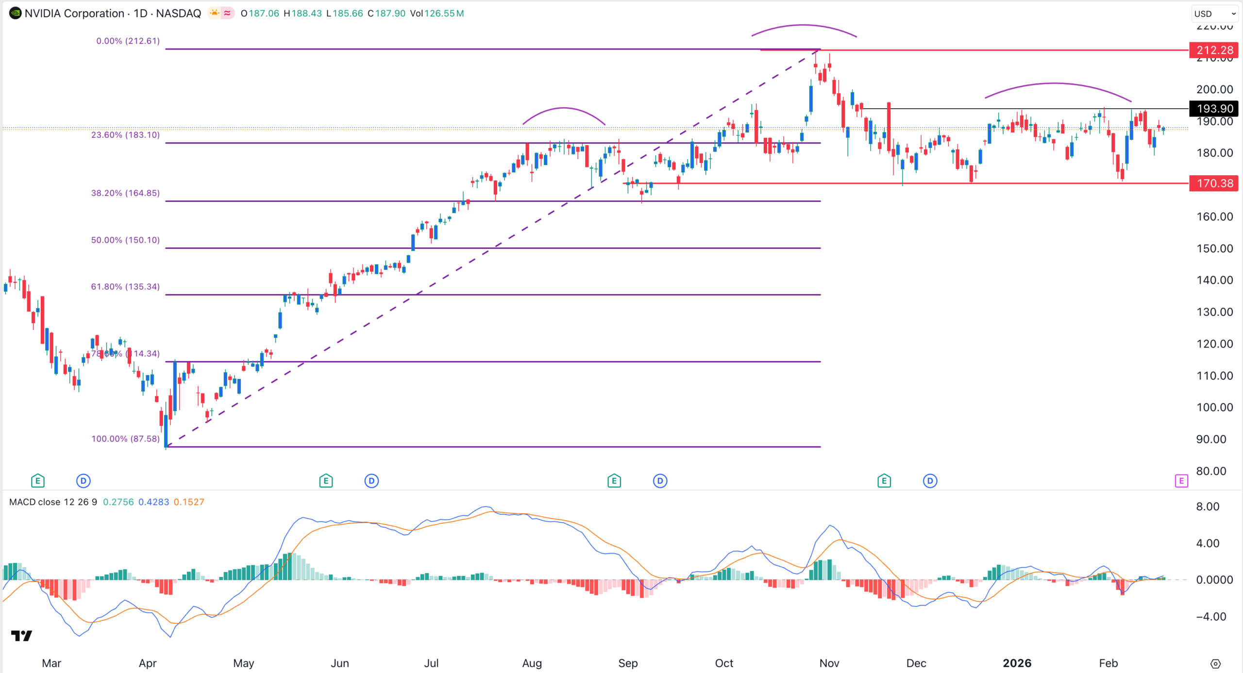Viewport: 1243px width, 673px height.
Task: Open the earnings marker E below March candles
Action: pos(38,481)
